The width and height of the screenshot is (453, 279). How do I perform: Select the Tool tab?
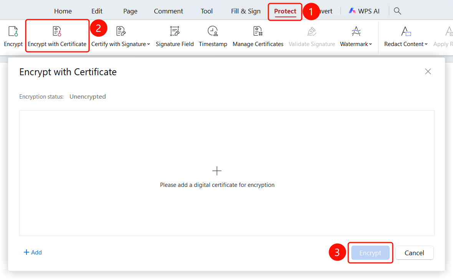click(x=207, y=11)
